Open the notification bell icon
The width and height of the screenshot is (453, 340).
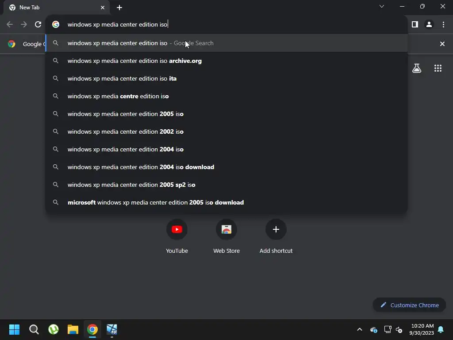point(441,329)
